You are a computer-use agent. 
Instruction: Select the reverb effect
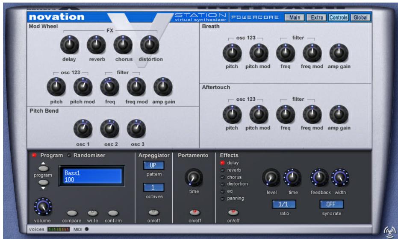223,170
